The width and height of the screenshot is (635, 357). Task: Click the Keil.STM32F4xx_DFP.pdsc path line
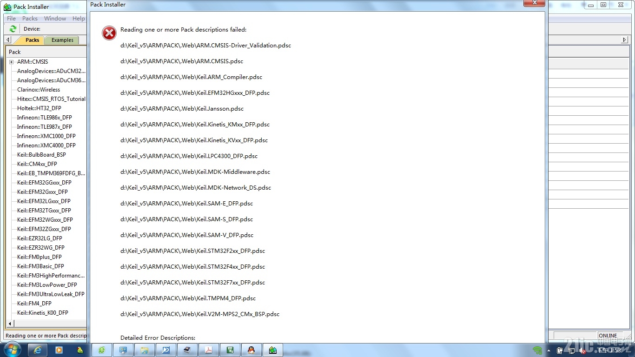point(192,267)
